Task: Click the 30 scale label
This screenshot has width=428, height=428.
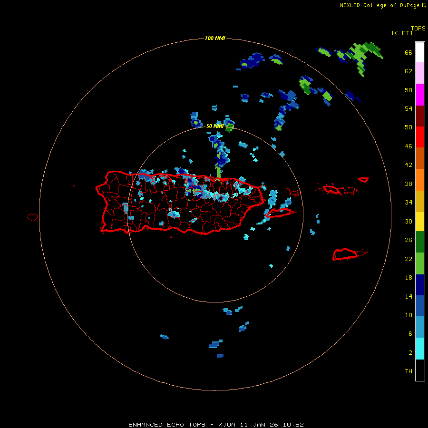Action: [409, 221]
